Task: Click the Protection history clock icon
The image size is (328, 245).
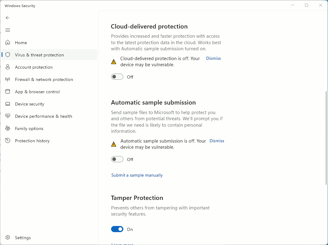Action: pos(8,140)
